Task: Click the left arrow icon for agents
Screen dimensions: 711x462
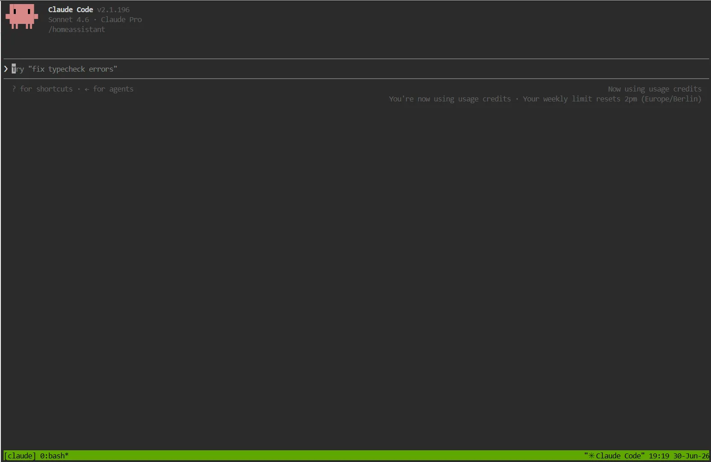Action: [x=87, y=89]
